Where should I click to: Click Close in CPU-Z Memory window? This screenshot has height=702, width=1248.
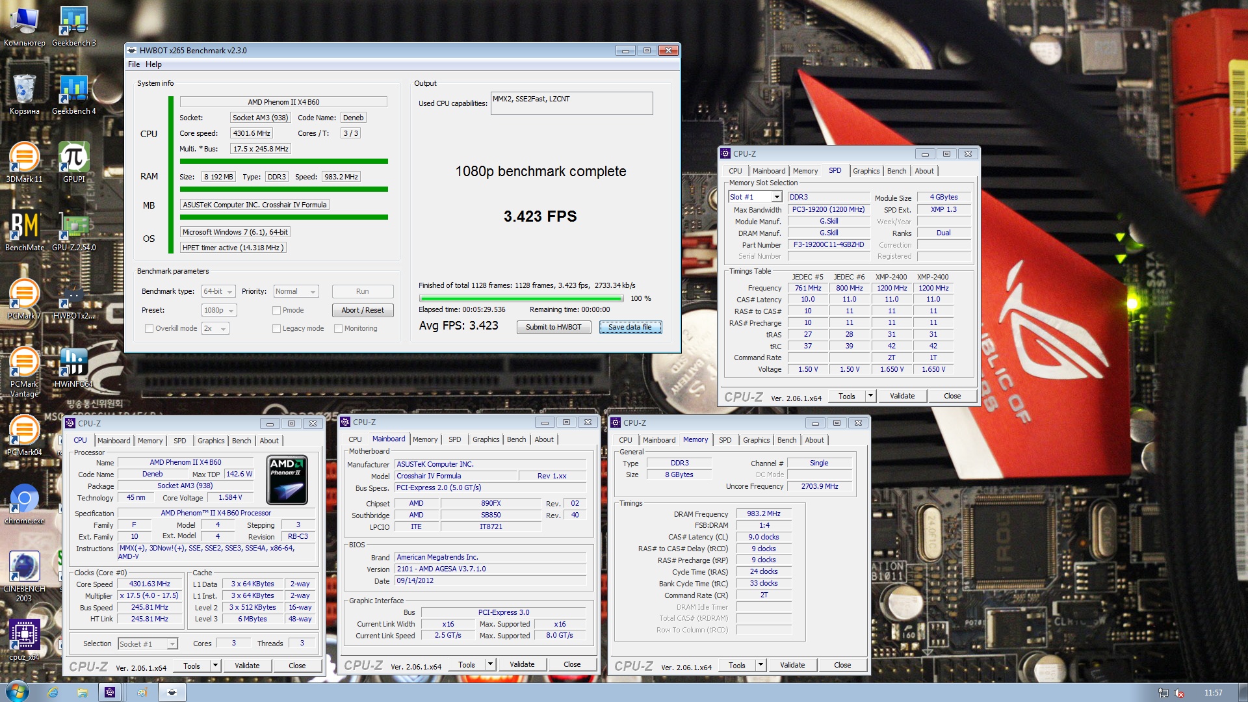click(842, 665)
